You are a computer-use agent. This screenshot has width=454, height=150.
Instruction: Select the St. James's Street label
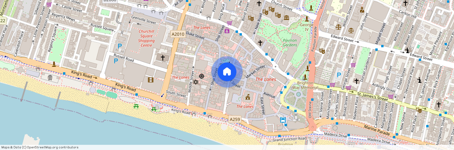click(372, 97)
